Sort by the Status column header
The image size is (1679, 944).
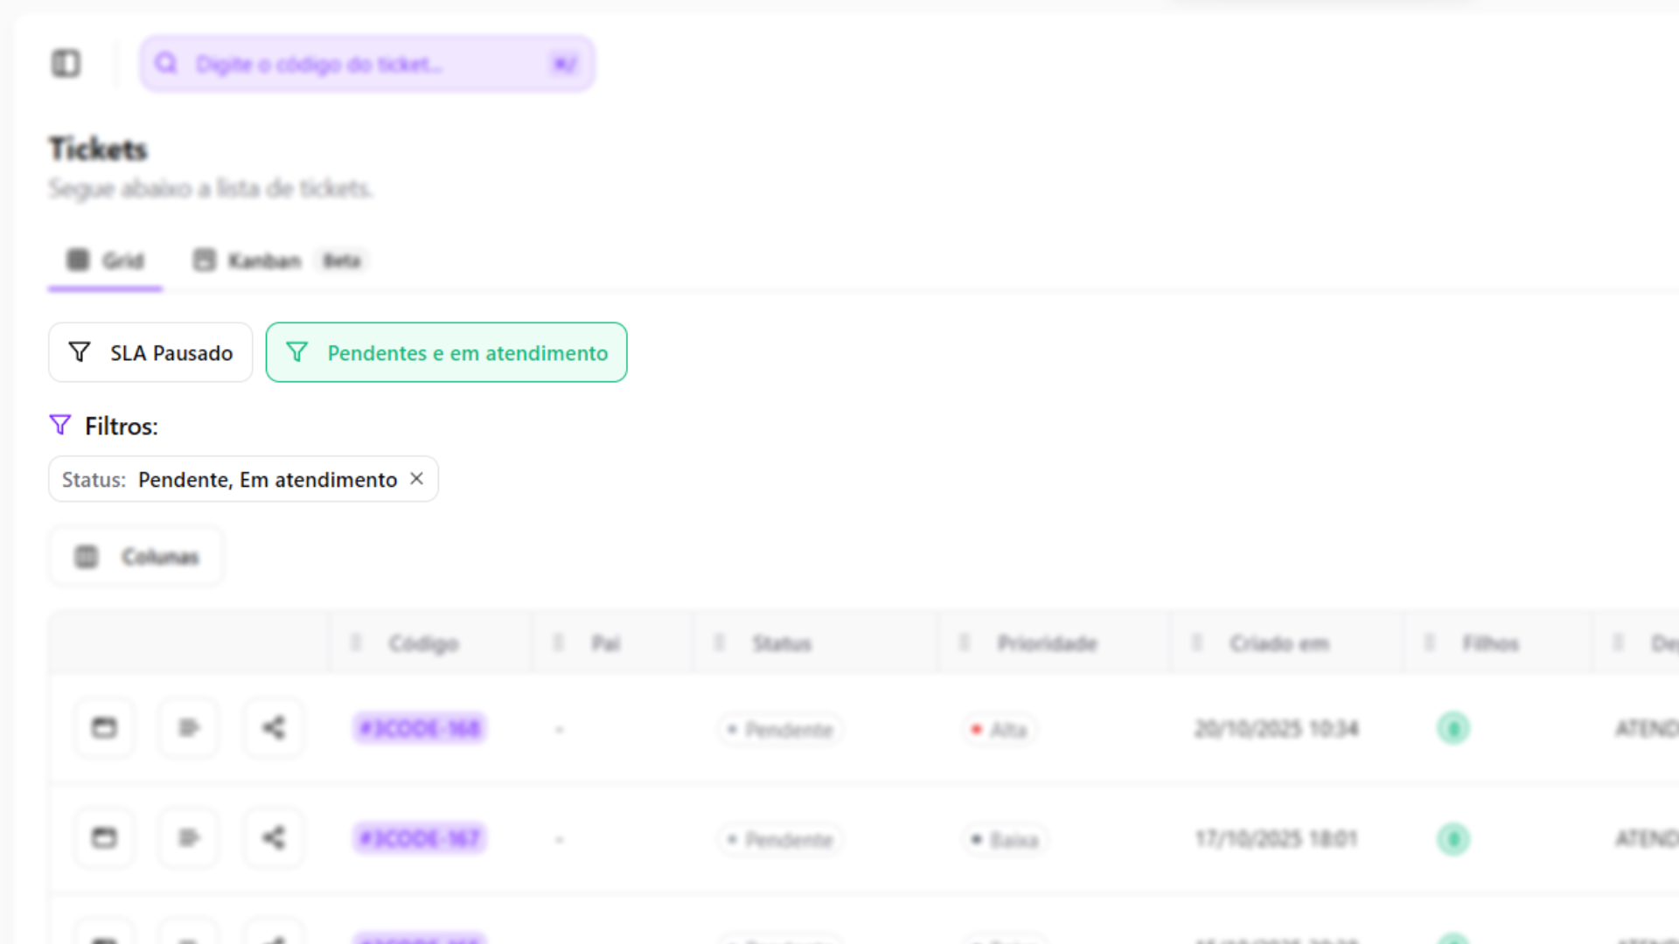click(782, 644)
